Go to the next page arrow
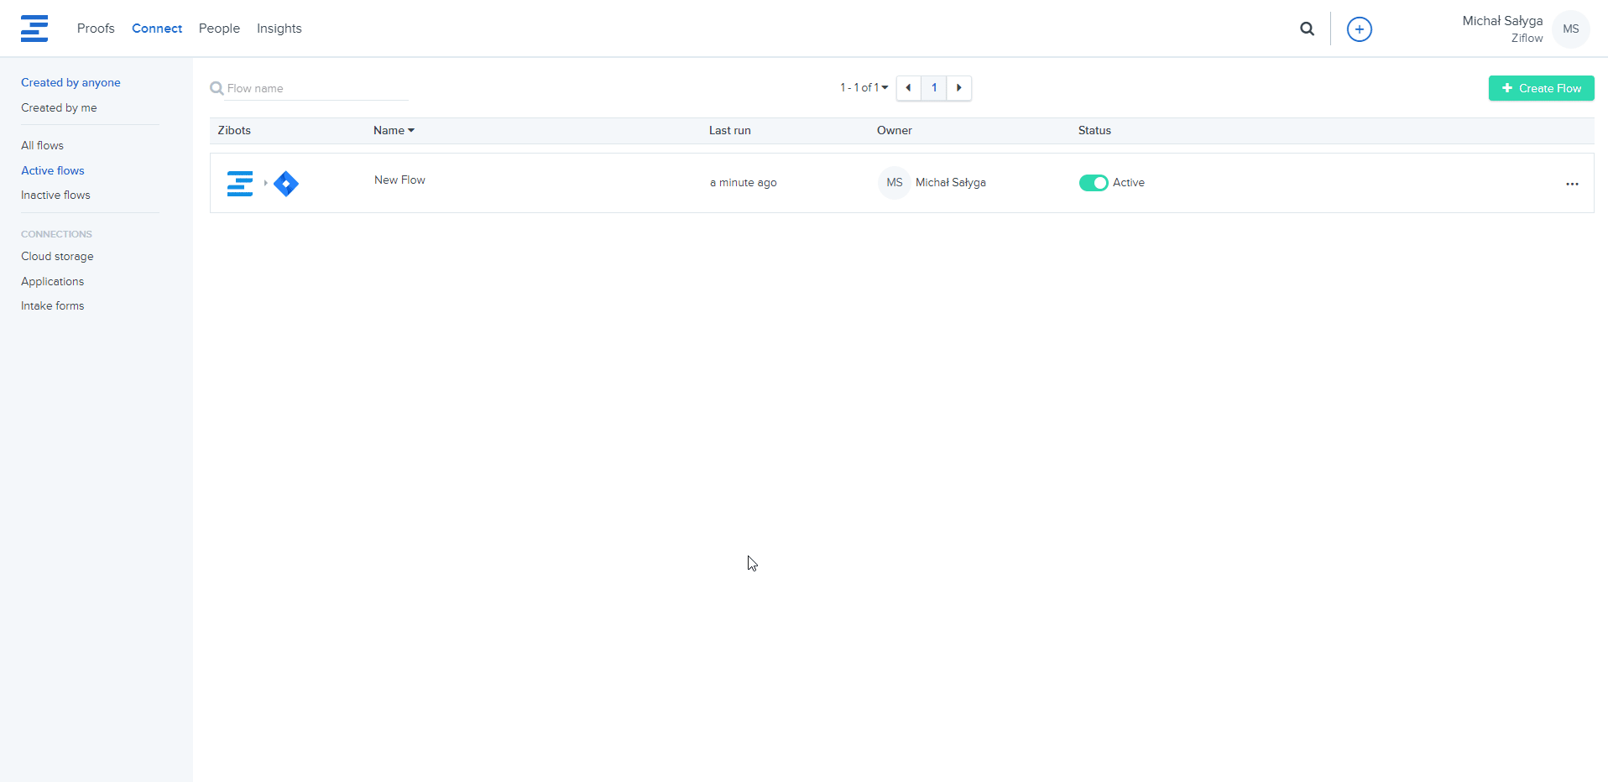Viewport: 1608px width, 782px height. (958, 88)
